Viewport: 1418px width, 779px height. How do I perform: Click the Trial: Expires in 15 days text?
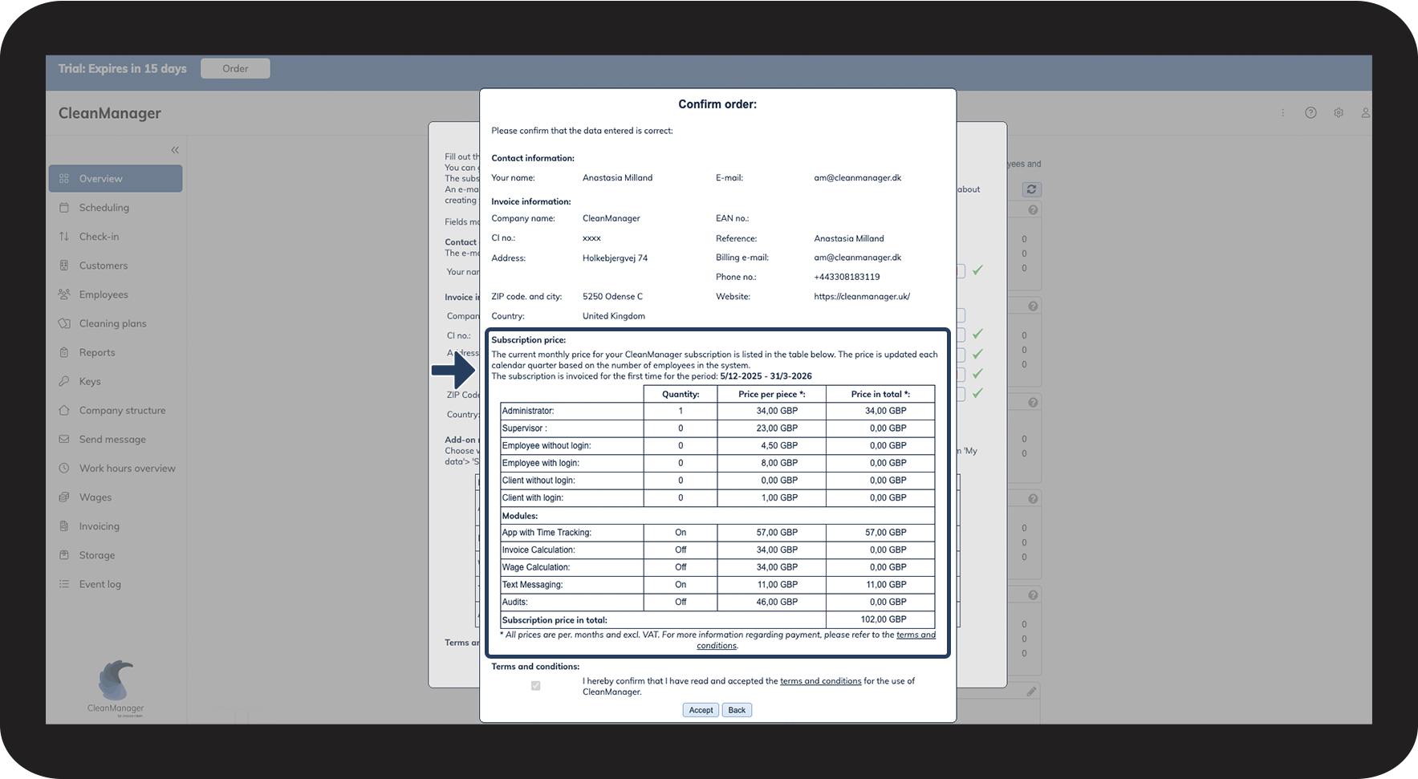pyautogui.click(x=122, y=69)
